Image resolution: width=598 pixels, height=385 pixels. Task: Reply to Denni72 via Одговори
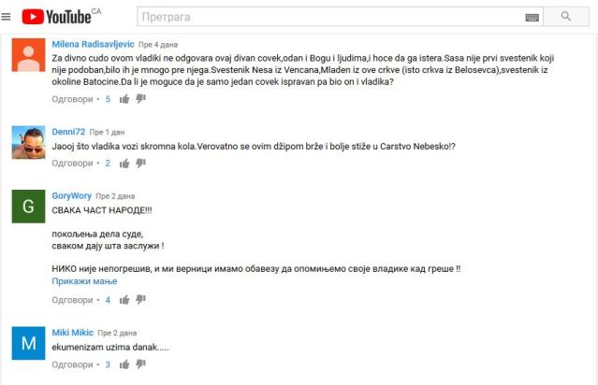(72, 164)
